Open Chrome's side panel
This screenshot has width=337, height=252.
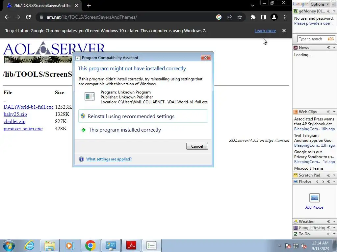point(264,17)
